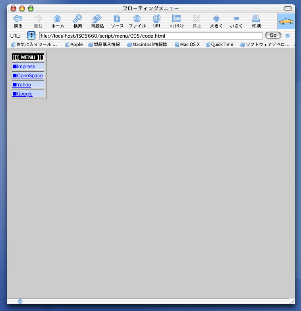Click the 停止 stop icon
The width and height of the screenshot is (301, 311).
(x=197, y=19)
